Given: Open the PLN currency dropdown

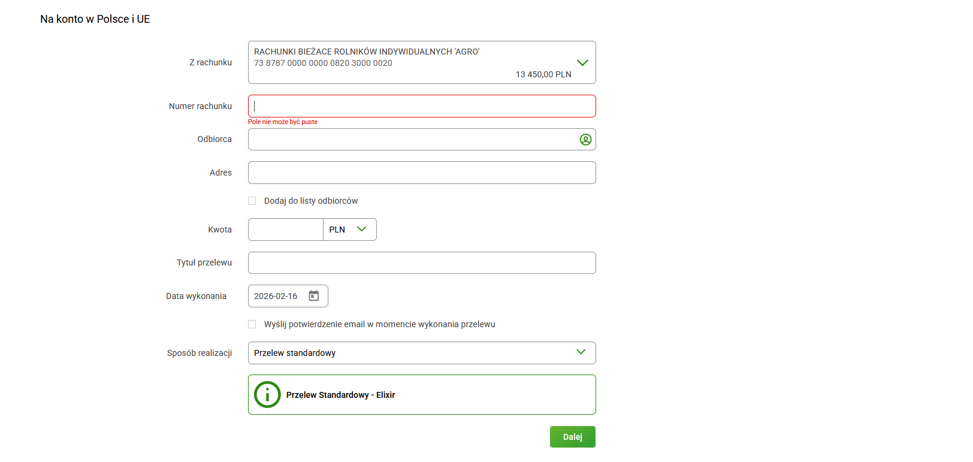Looking at the screenshot, I should pyautogui.click(x=350, y=230).
